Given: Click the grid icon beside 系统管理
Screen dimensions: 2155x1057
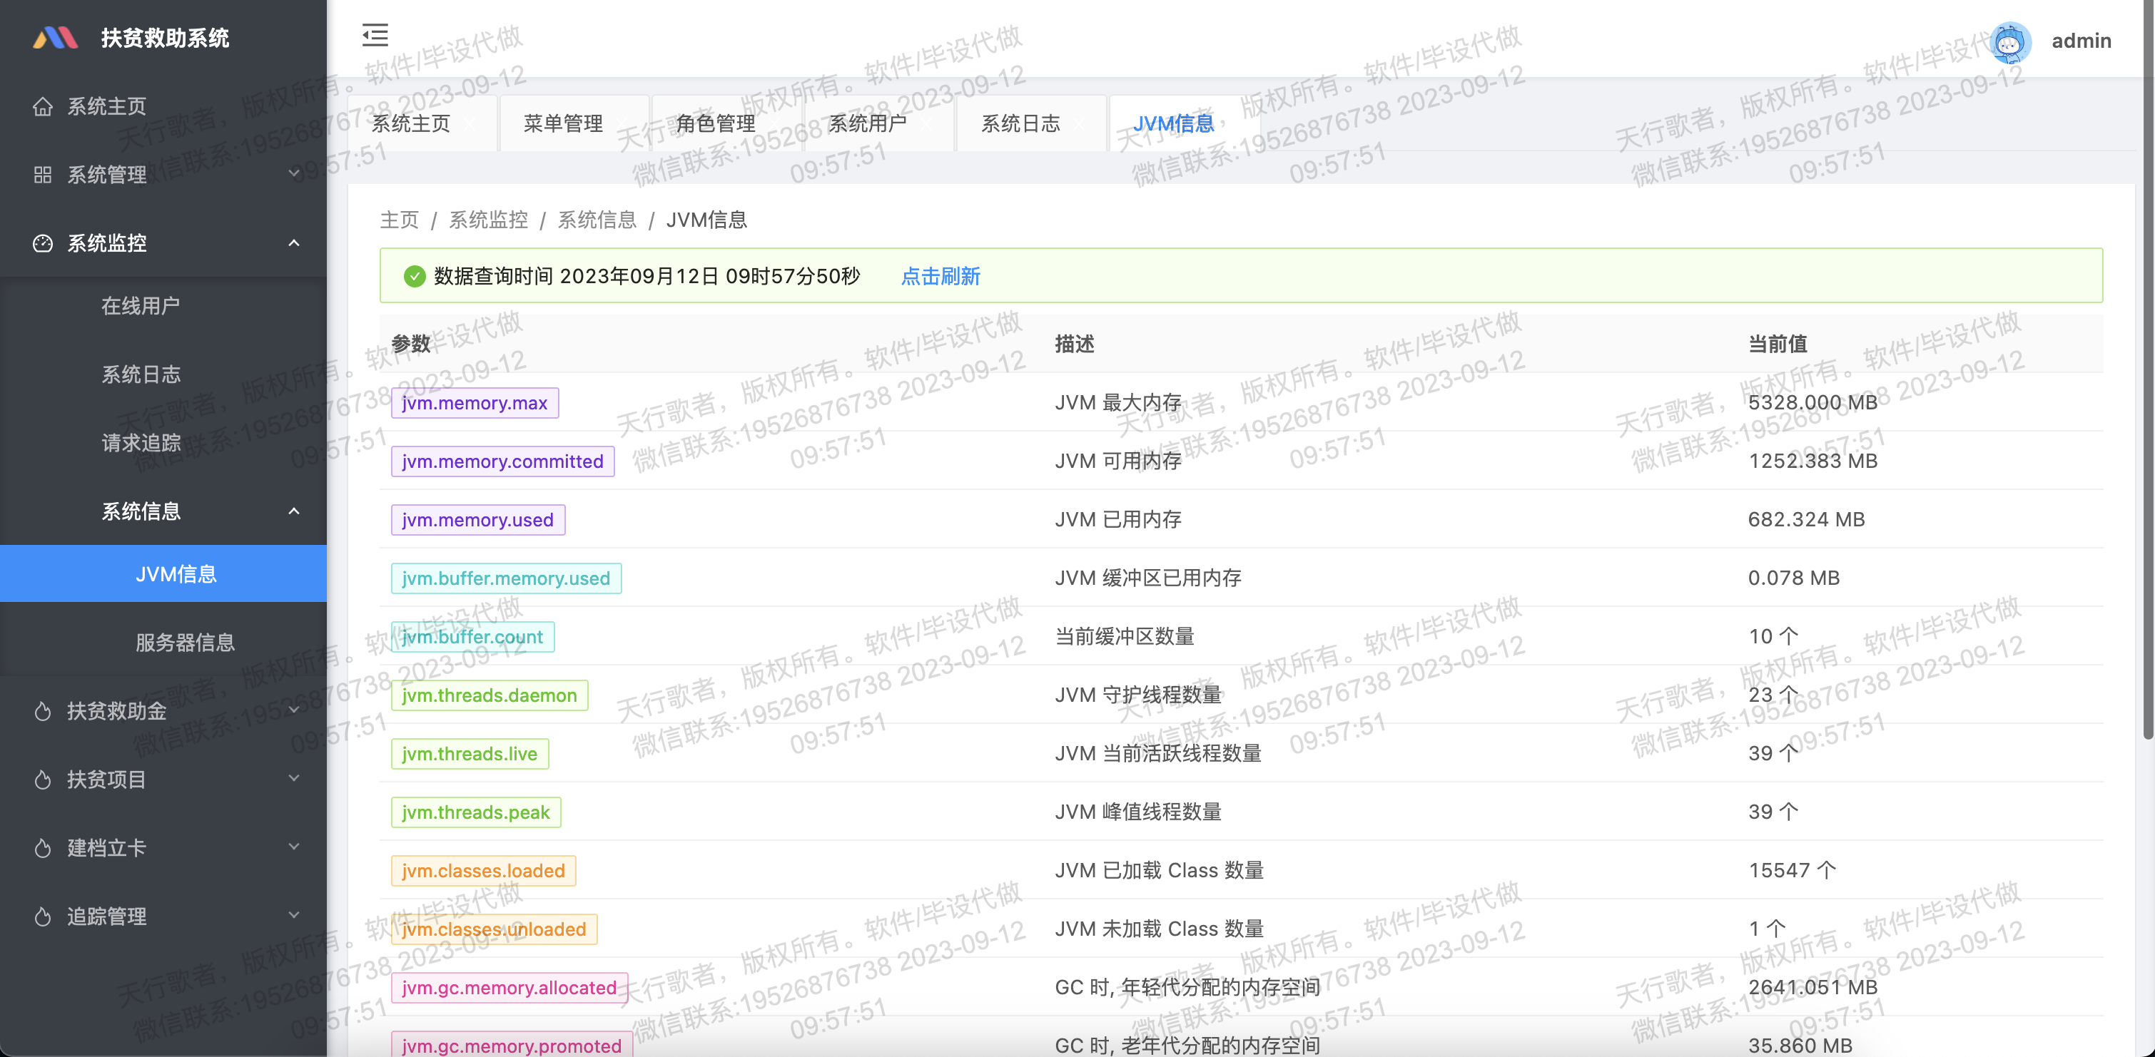Looking at the screenshot, I should click(x=43, y=175).
